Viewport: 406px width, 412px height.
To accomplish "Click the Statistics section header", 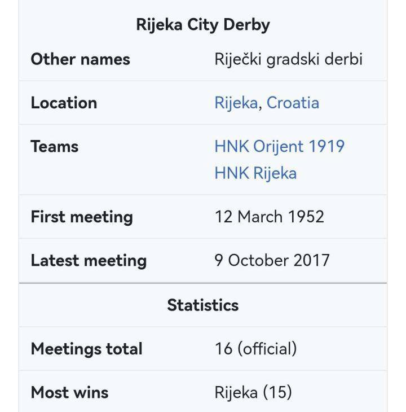I will click(x=203, y=305).
